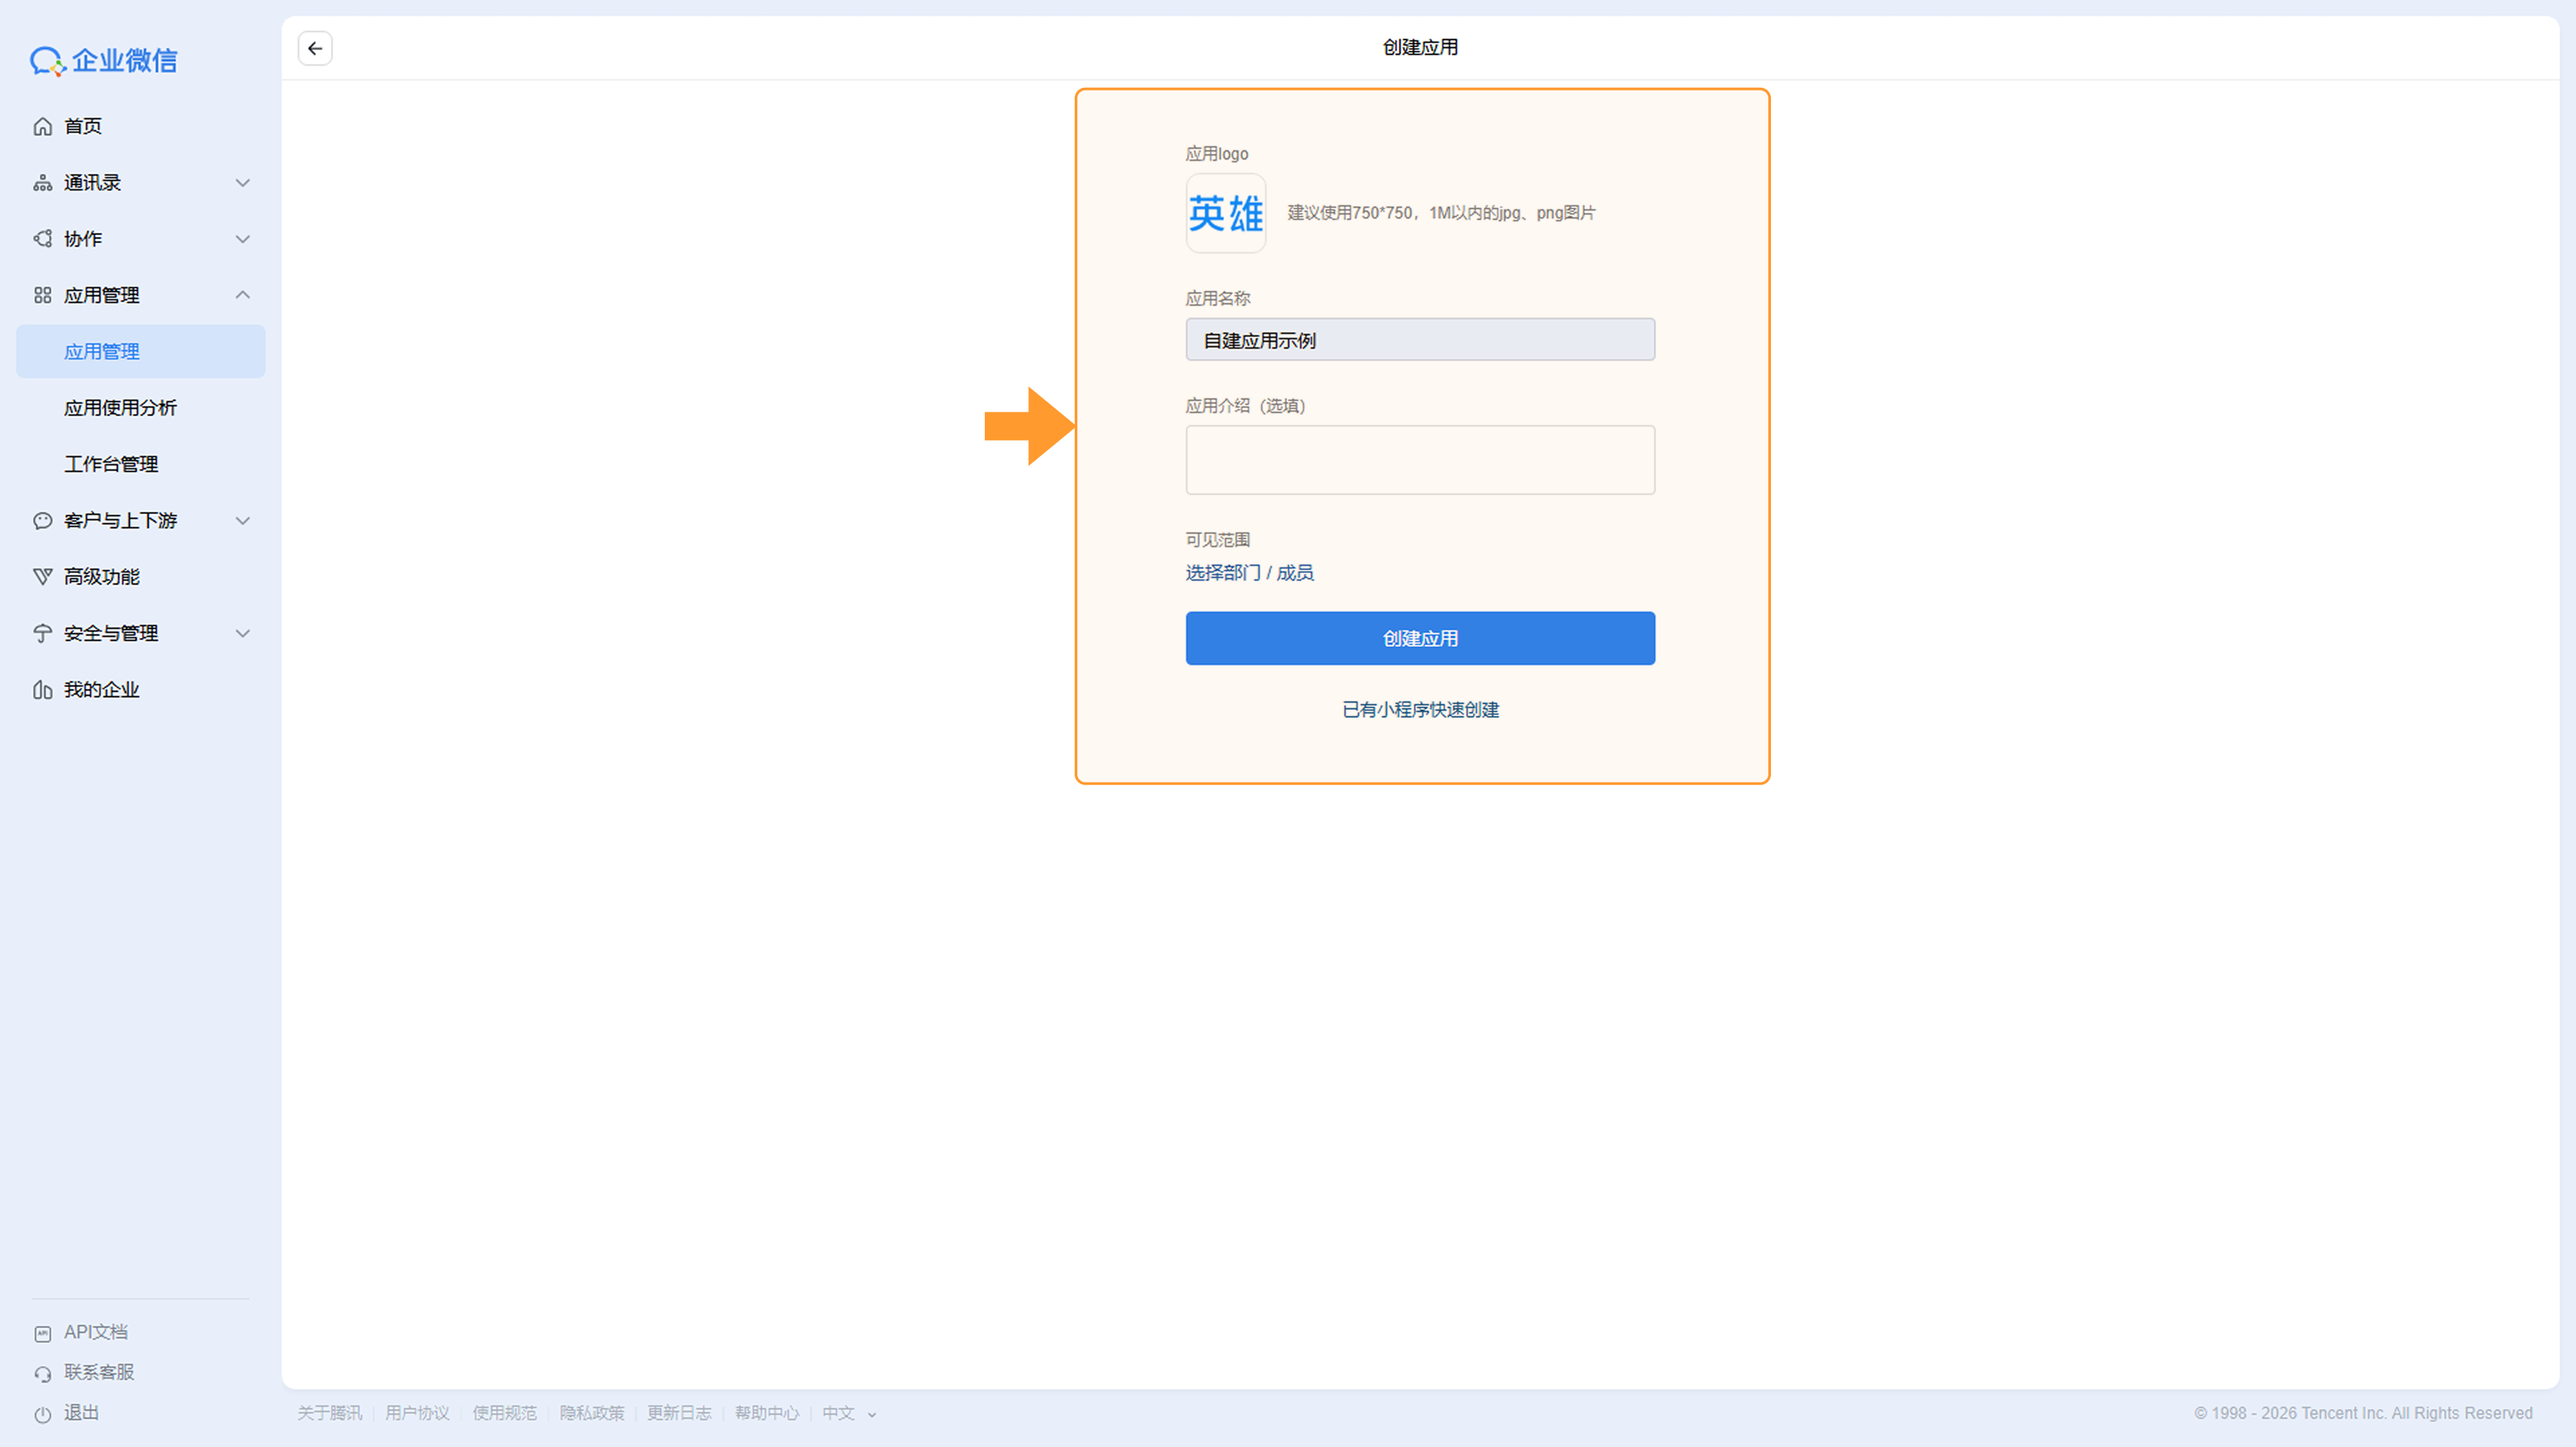The height and width of the screenshot is (1447, 2576).
Task: Click 已有小程序快速创建 link
Action: tap(1420, 709)
